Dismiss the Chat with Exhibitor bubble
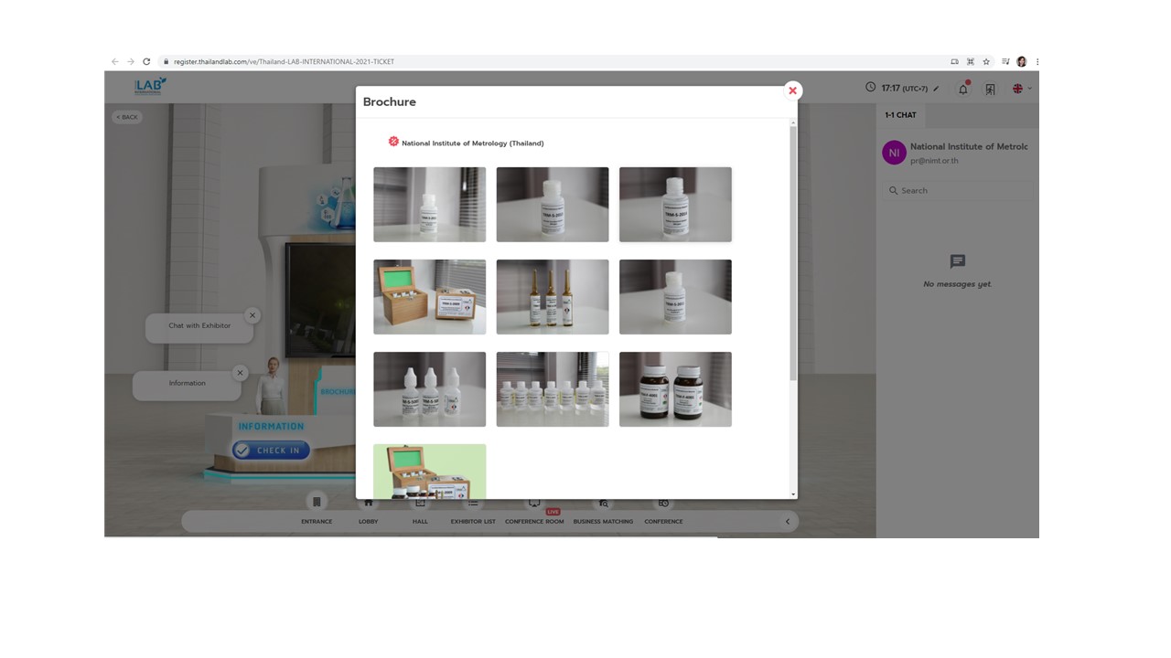The height and width of the screenshot is (658, 1171). (252, 315)
